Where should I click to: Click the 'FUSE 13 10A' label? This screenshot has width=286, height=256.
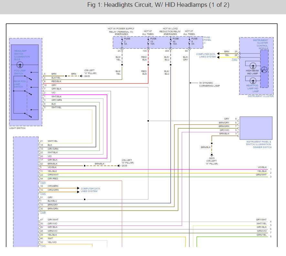[153, 41]
